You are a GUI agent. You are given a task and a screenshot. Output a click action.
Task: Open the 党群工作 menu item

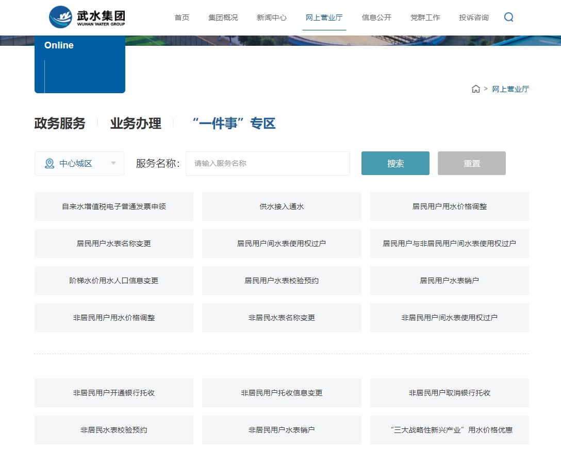pos(425,17)
